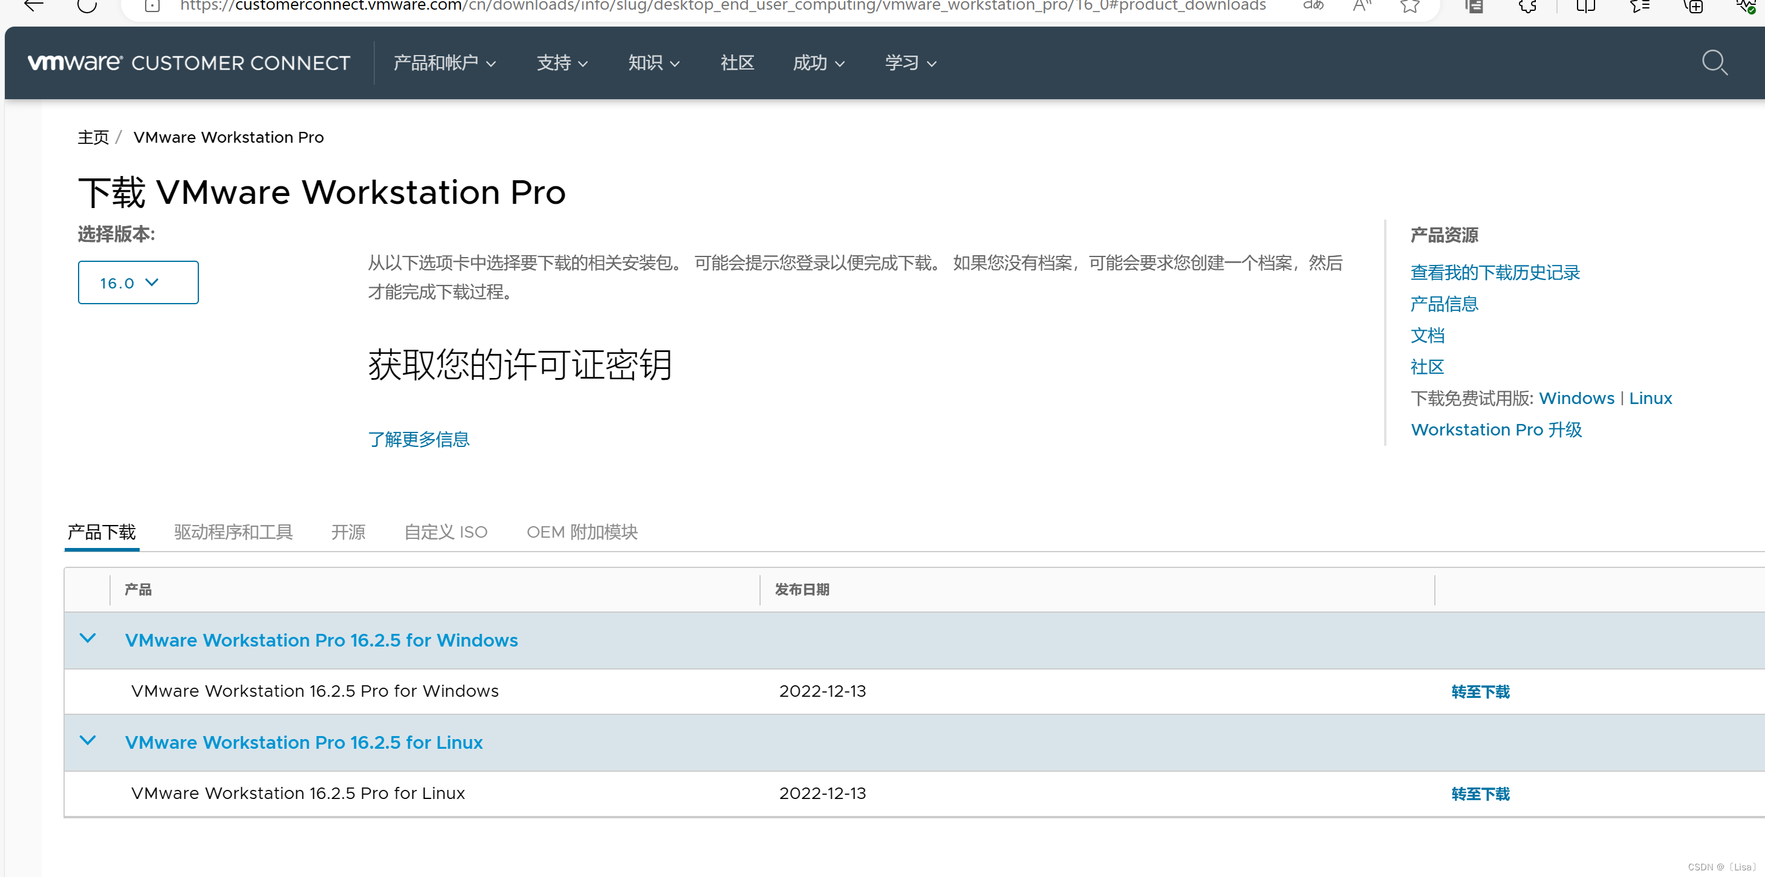Click 转至下载 for the Windows version
Image resolution: width=1765 pixels, height=877 pixels.
point(1480,691)
